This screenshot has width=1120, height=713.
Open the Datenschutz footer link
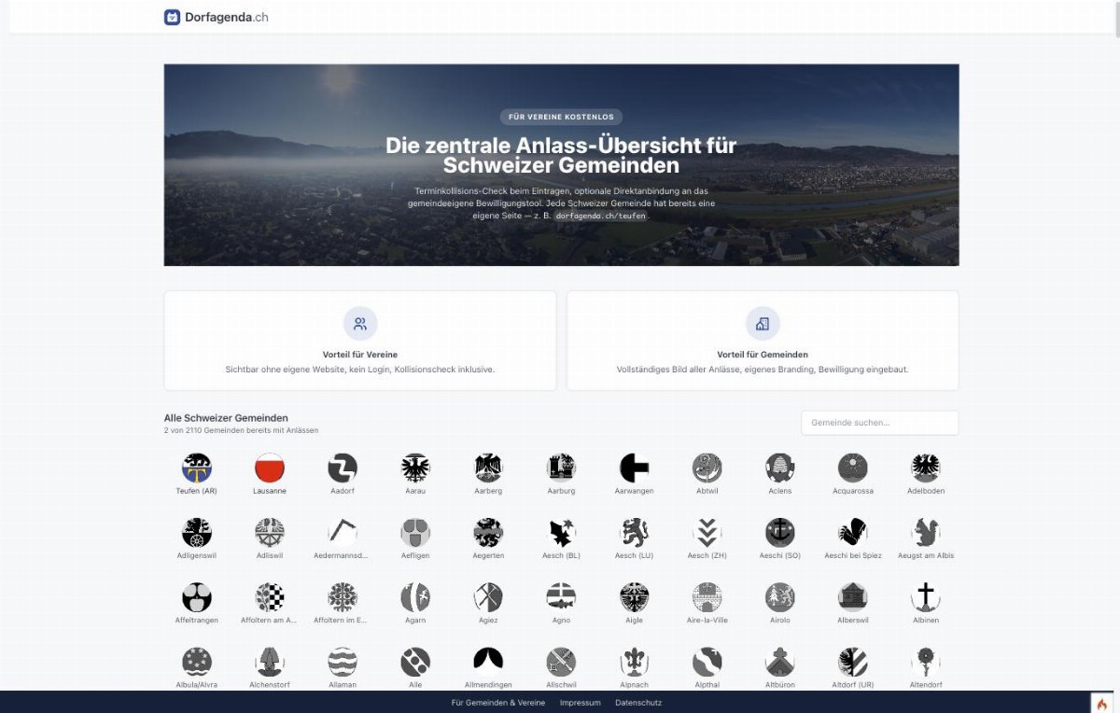638,703
